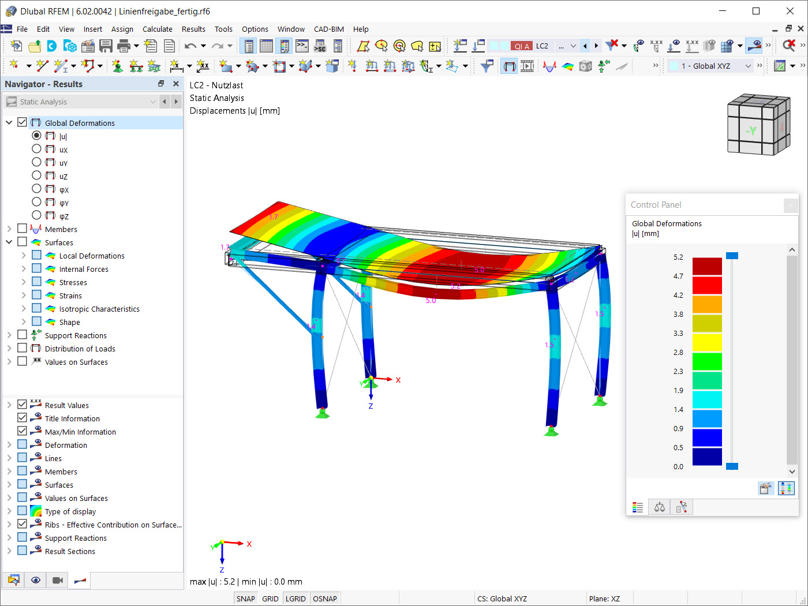Click the lower slider handle on color scale
The width and height of the screenshot is (808, 606).
[x=732, y=466]
